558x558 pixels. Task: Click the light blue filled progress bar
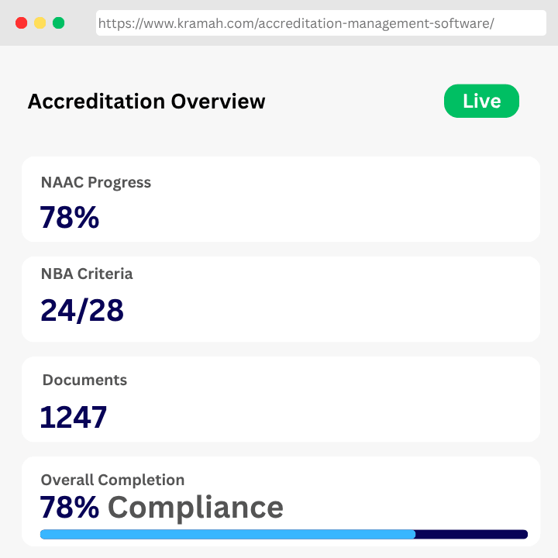point(228,534)
